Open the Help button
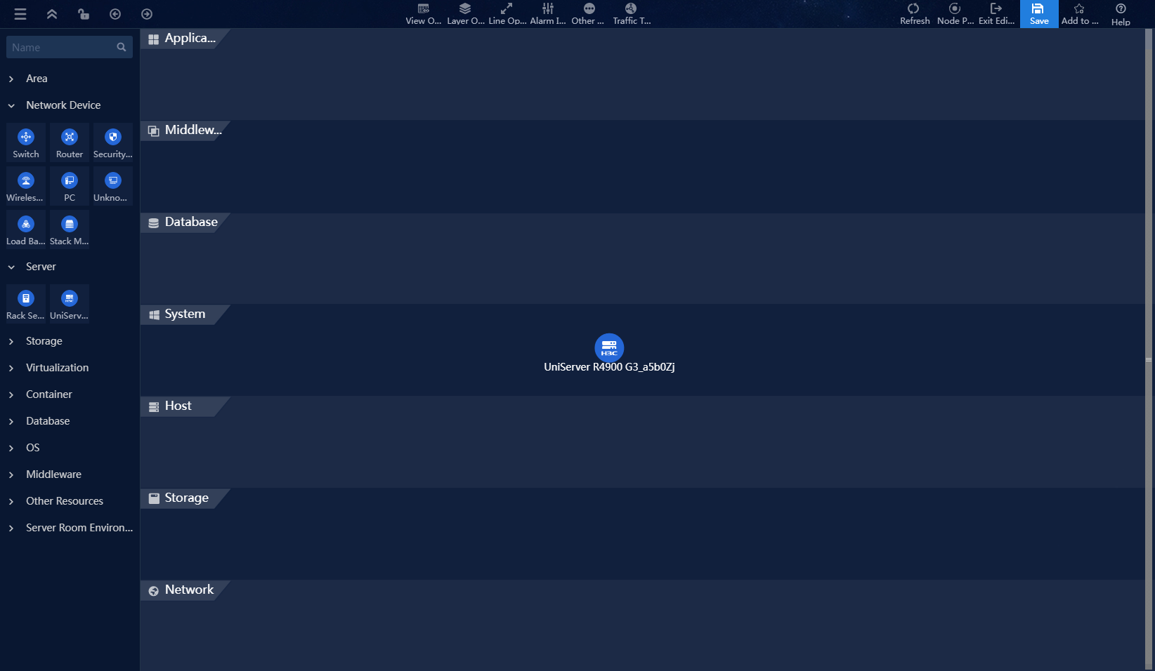This screenshot has width=1155, height=671. [x=1121, y=14]
